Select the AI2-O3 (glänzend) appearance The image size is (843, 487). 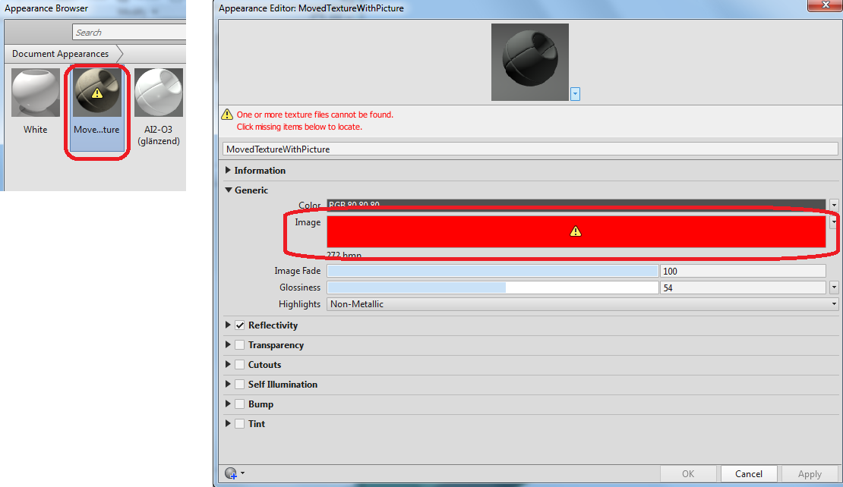pos(158,92)
